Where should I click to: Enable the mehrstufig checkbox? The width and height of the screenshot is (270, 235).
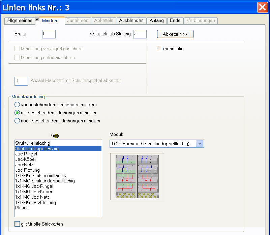click(x=160, y=49)
